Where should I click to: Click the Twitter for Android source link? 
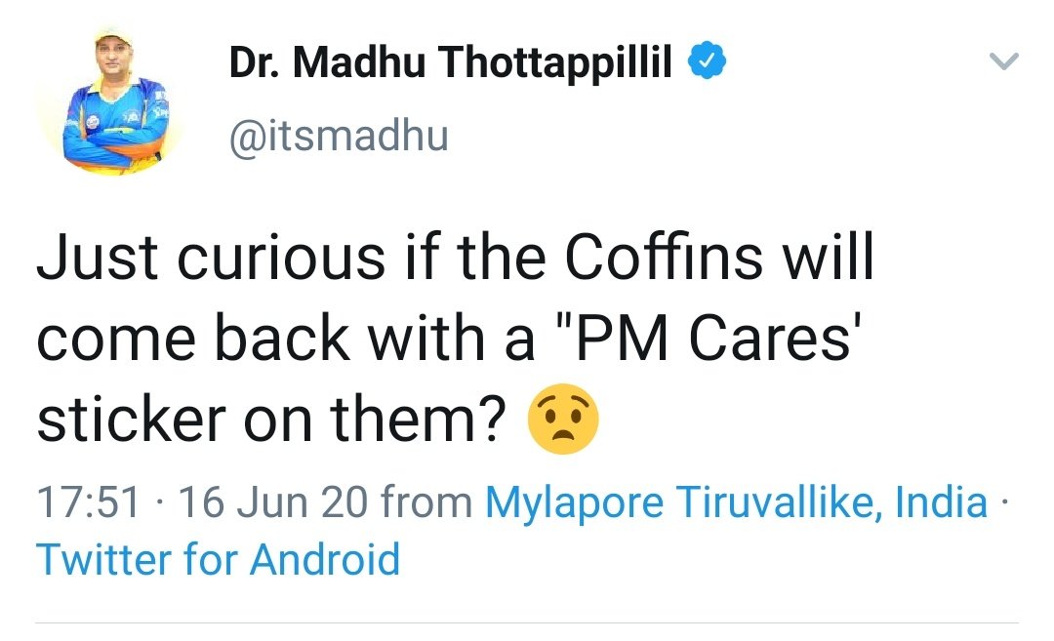[x=218, y=560]
